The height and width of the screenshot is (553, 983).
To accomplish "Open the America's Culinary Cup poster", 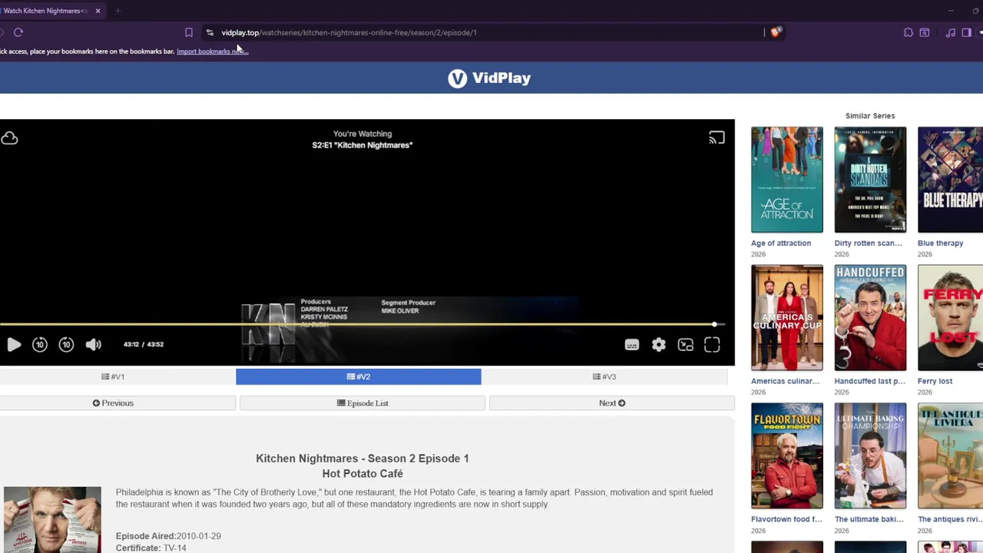I will tap(787, 318).
